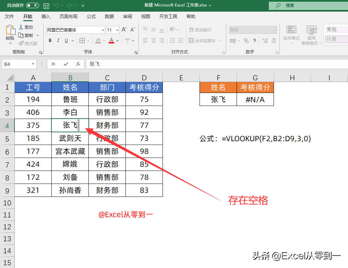The image size is (348, 268).
Task: Open the font name dropdown
Action: (102, 30)
